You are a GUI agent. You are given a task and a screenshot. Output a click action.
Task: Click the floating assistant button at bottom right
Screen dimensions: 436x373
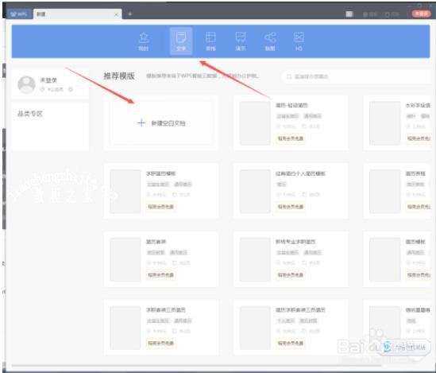(406, 347)
